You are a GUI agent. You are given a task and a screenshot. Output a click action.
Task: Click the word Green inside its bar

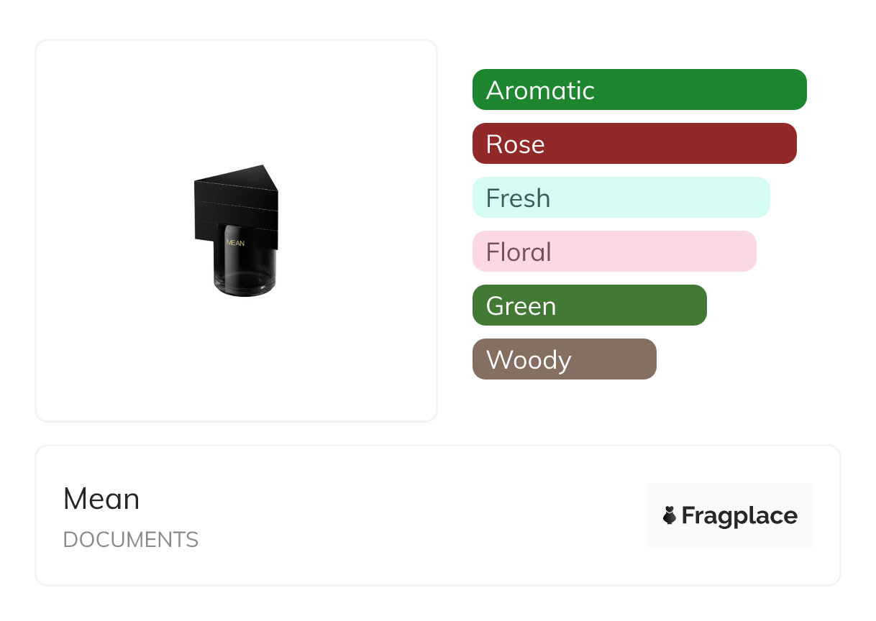[521, 306]
